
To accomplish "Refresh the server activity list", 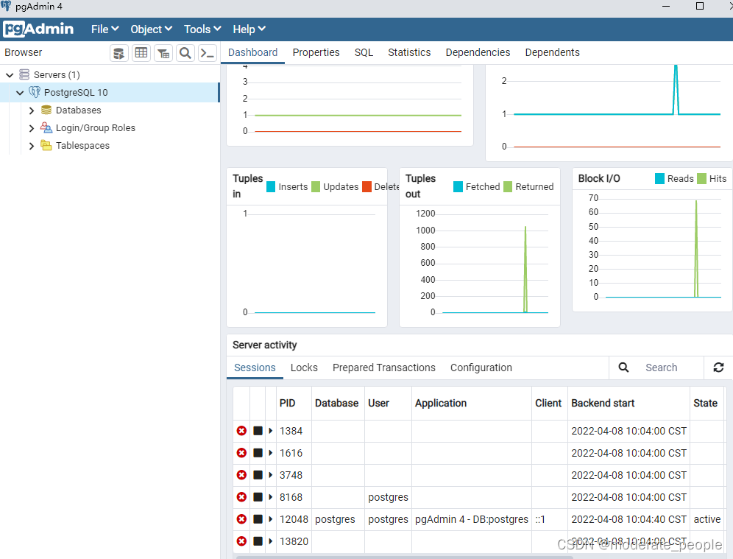I will point(718,368).
